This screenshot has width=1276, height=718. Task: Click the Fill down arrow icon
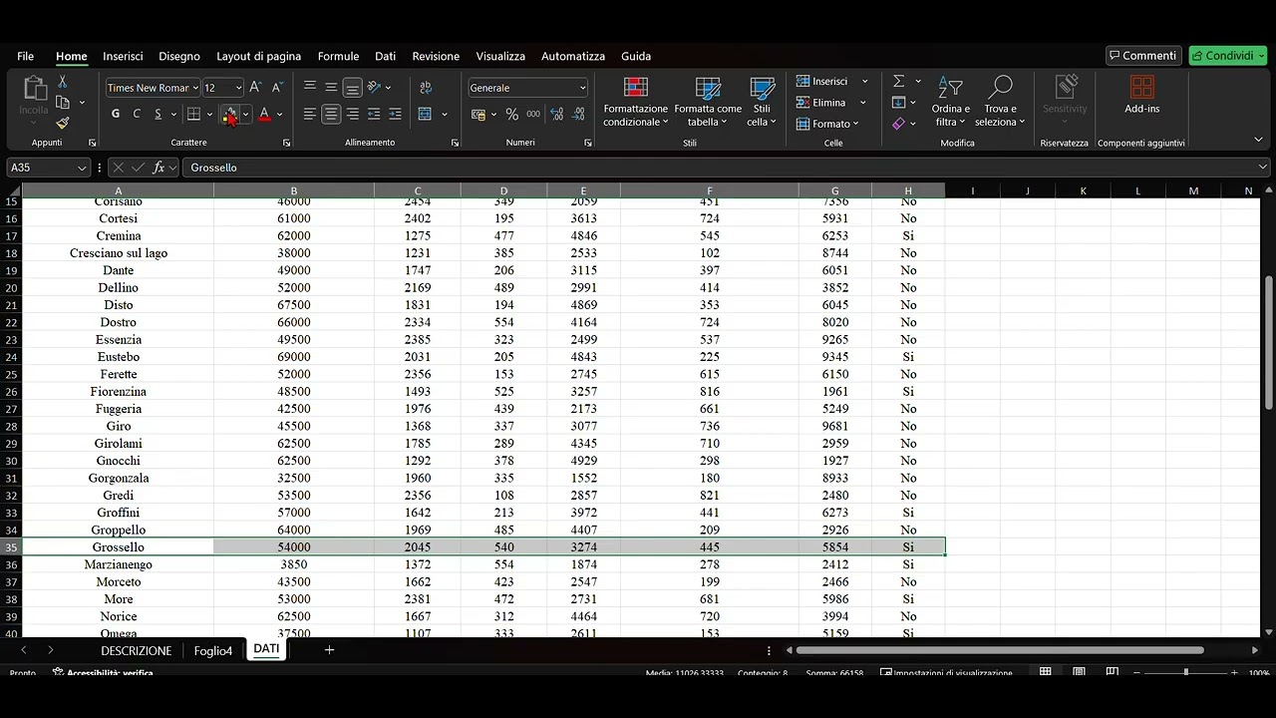898,103
